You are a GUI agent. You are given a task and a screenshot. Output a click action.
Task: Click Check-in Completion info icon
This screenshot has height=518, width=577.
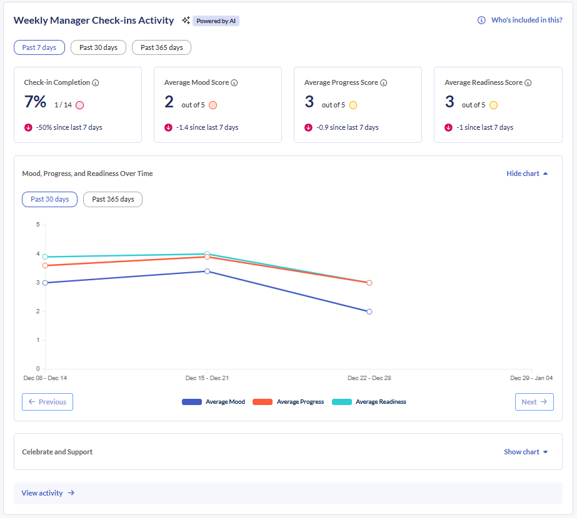click(x=96, y=82)
